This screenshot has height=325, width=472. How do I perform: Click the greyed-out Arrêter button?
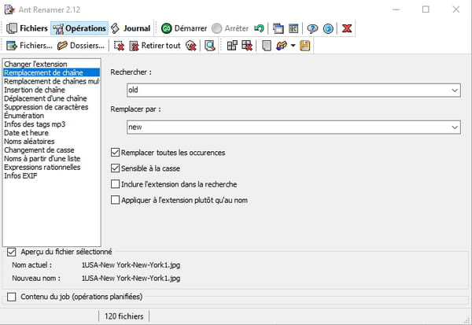tap(230, 28)
